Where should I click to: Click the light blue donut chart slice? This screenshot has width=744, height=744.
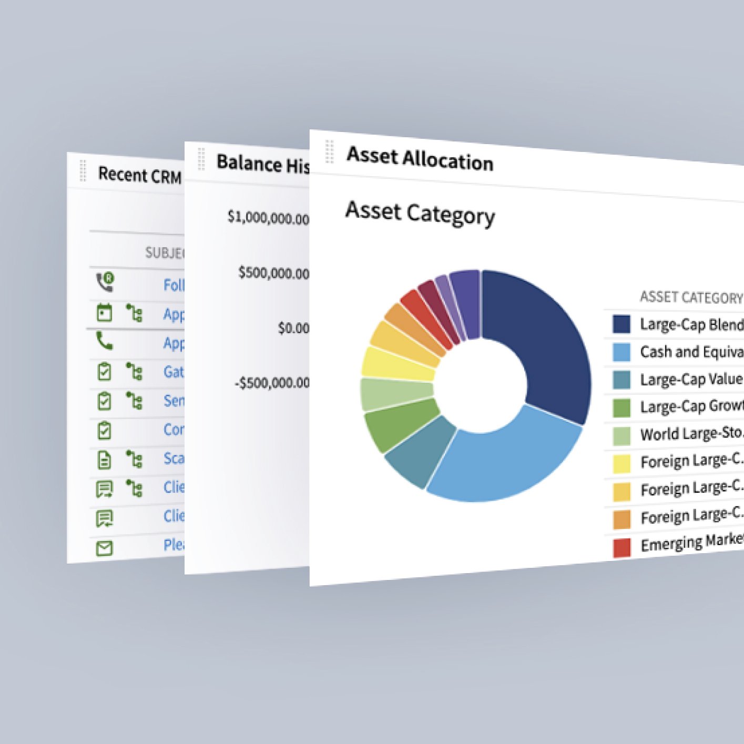click(x=500, y=463)
